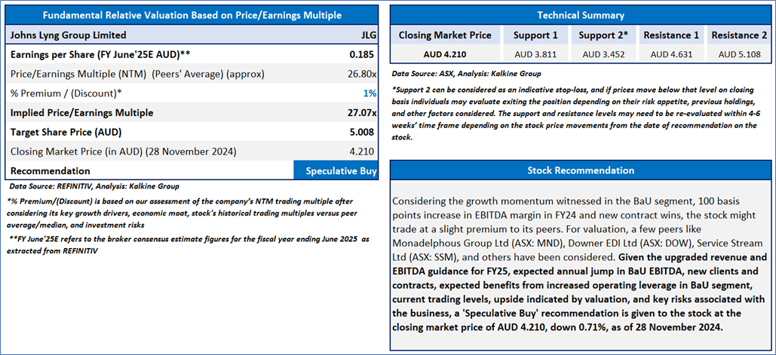Click the 5.008 target share price
The width and height of the screenshot is (776, 355).
tap(360, 133)
